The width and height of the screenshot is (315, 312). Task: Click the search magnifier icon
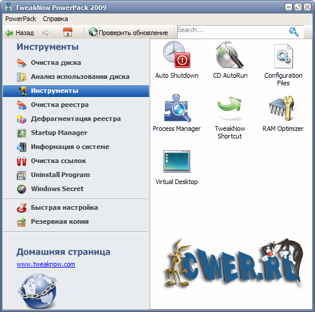(x=294, y=32)
